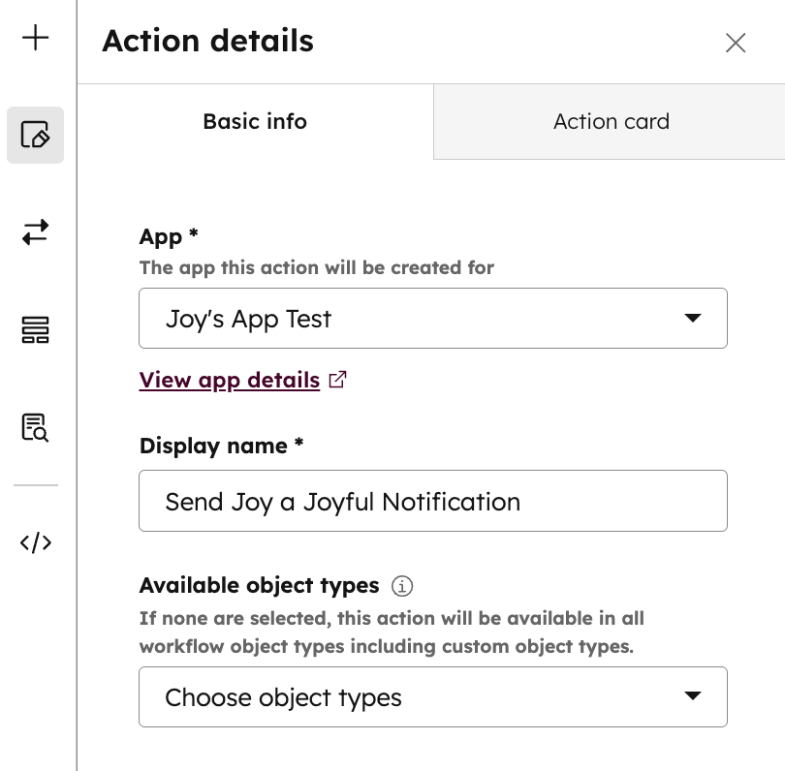Click the caret arrow in the App dropdown
Image resolution: width=785 pixels, height=771 pixels.
click(x=692, y=319)
